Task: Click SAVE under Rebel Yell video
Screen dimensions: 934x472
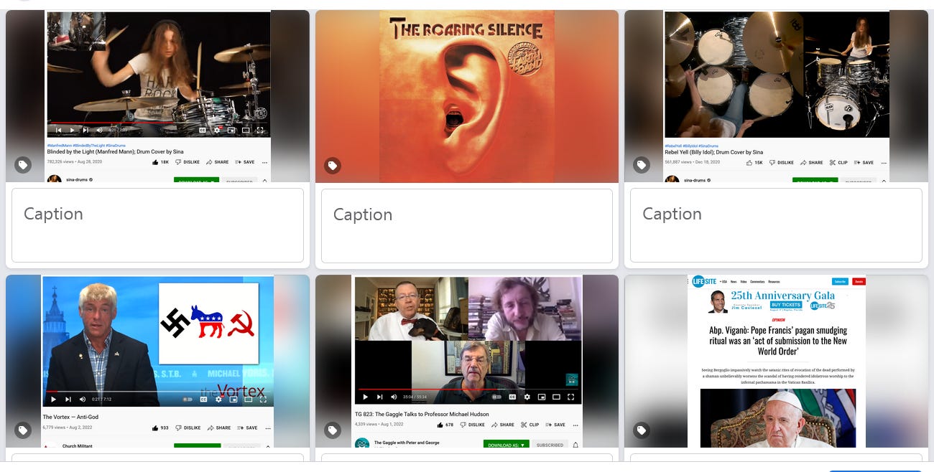Action: point(864,163)
